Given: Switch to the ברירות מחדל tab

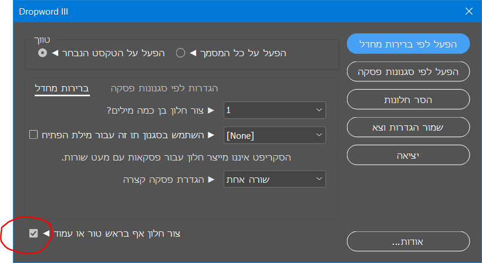Looking at the screenshot, I should point(62,88).
